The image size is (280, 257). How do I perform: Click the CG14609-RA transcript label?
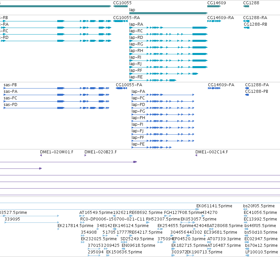220,18
